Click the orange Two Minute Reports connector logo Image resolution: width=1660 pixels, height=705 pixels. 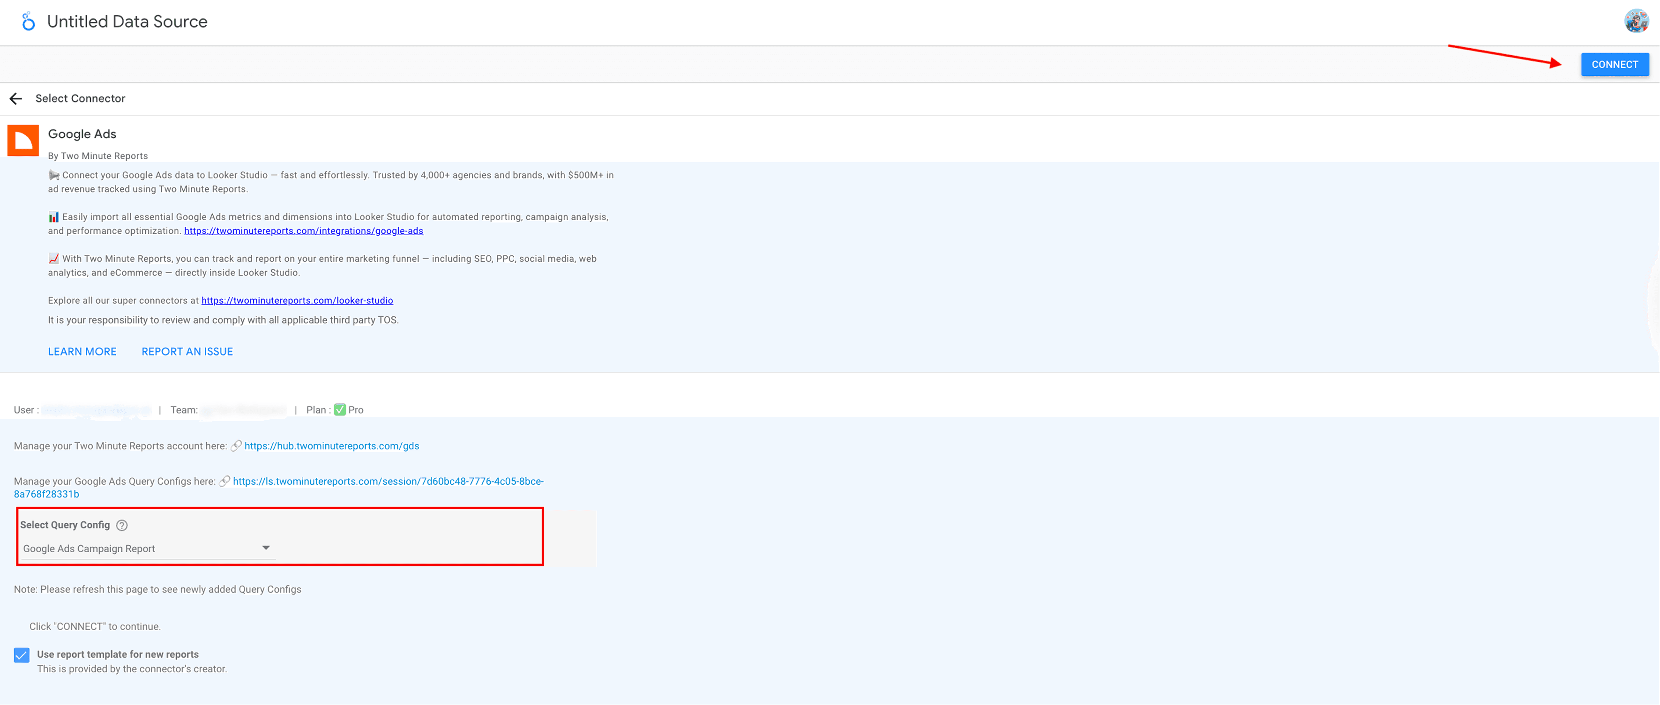(23, 141)
